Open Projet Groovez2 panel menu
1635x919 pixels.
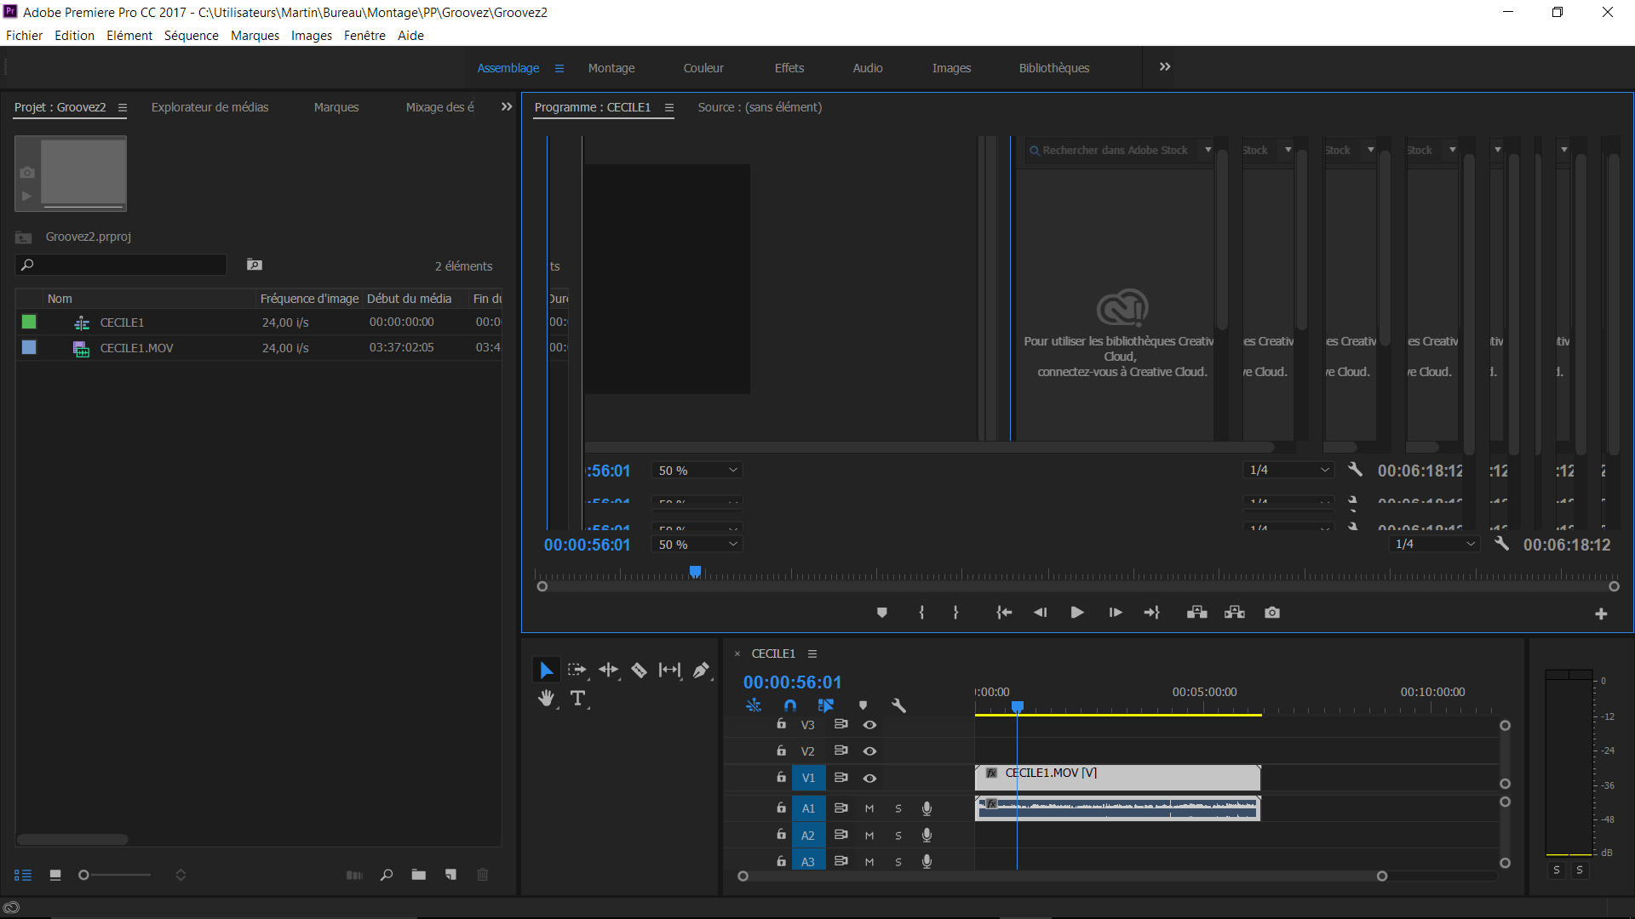pyautogui.click(x=123, y=108)
